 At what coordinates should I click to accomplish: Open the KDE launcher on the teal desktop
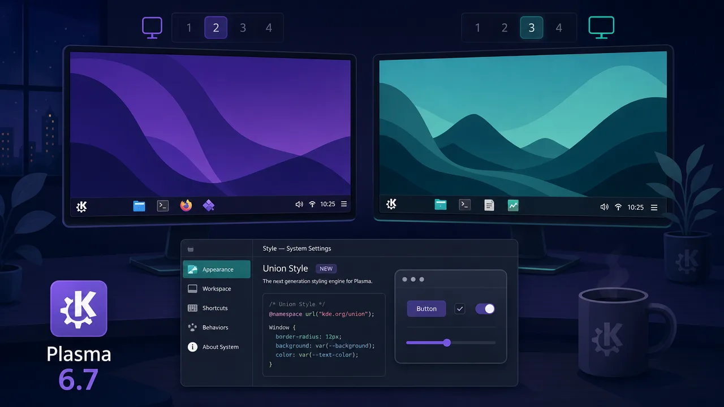pos(391,205)
